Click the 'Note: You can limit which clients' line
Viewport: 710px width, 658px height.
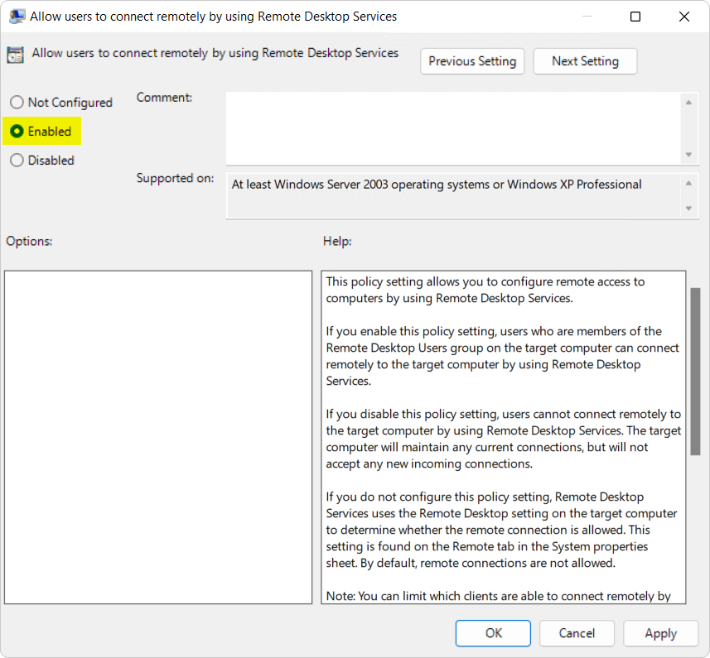498,596
